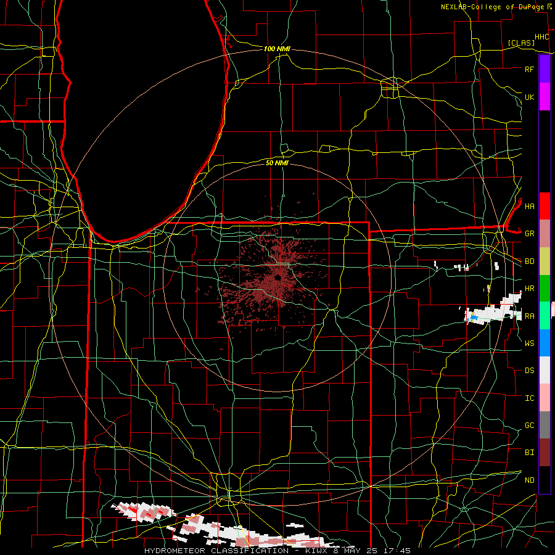Click the 17:45 timestamp text

click(x=397, y=551)
